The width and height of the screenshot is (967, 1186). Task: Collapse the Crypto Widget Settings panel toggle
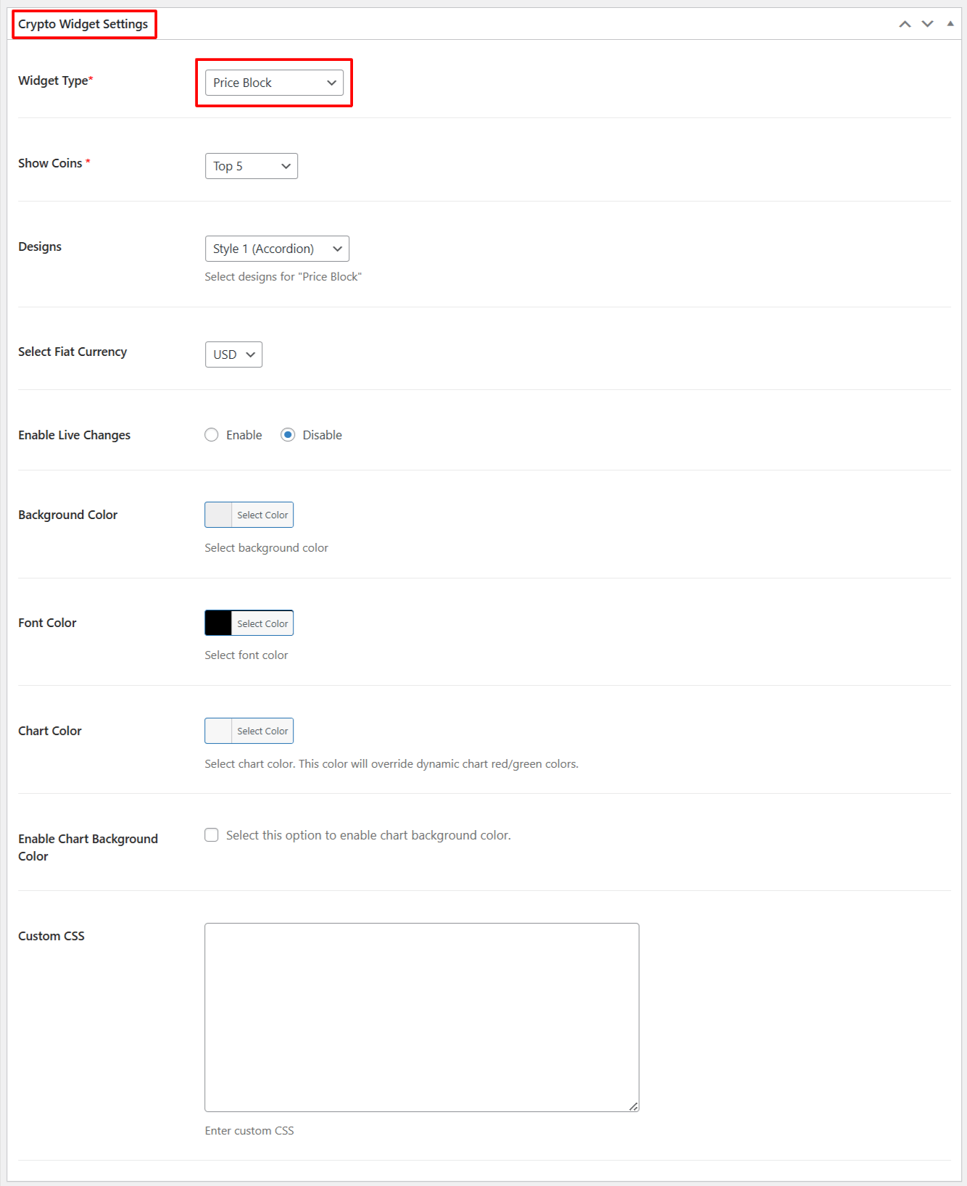950,24
